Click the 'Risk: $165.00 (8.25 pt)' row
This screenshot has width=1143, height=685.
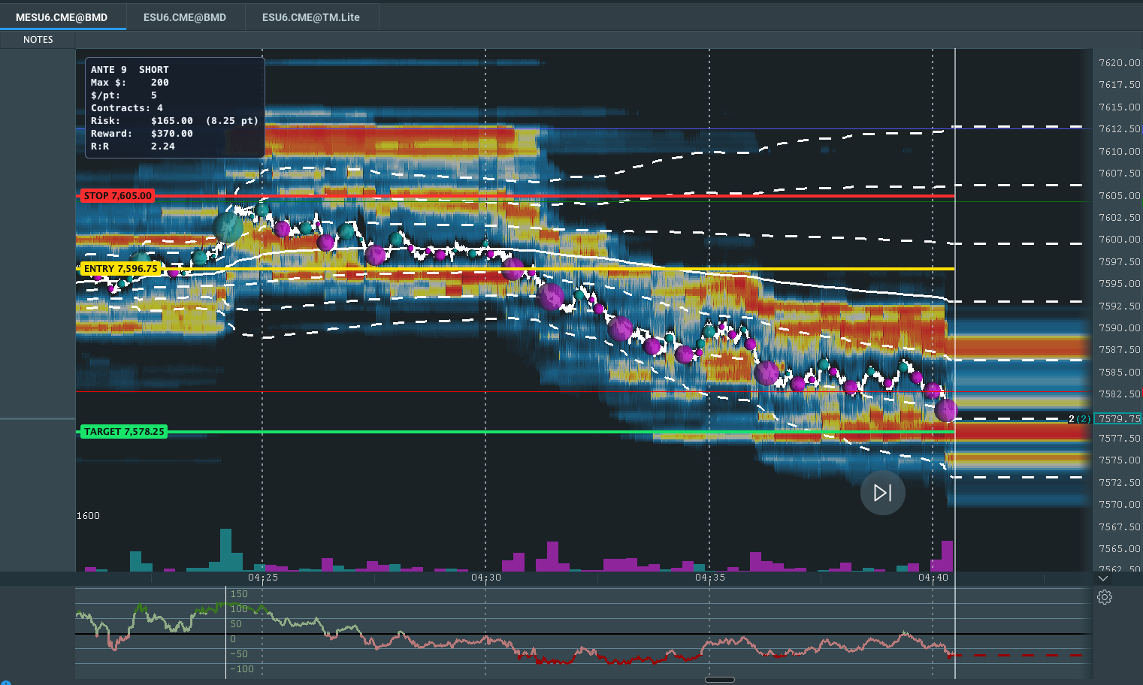point(174,121)
